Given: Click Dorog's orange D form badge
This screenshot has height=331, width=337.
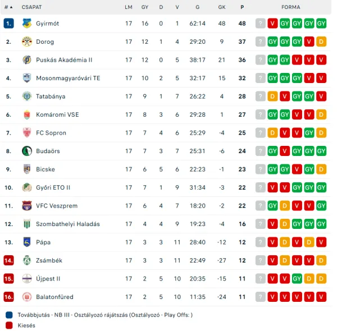Looking at the screenshot, I should 321,42.
